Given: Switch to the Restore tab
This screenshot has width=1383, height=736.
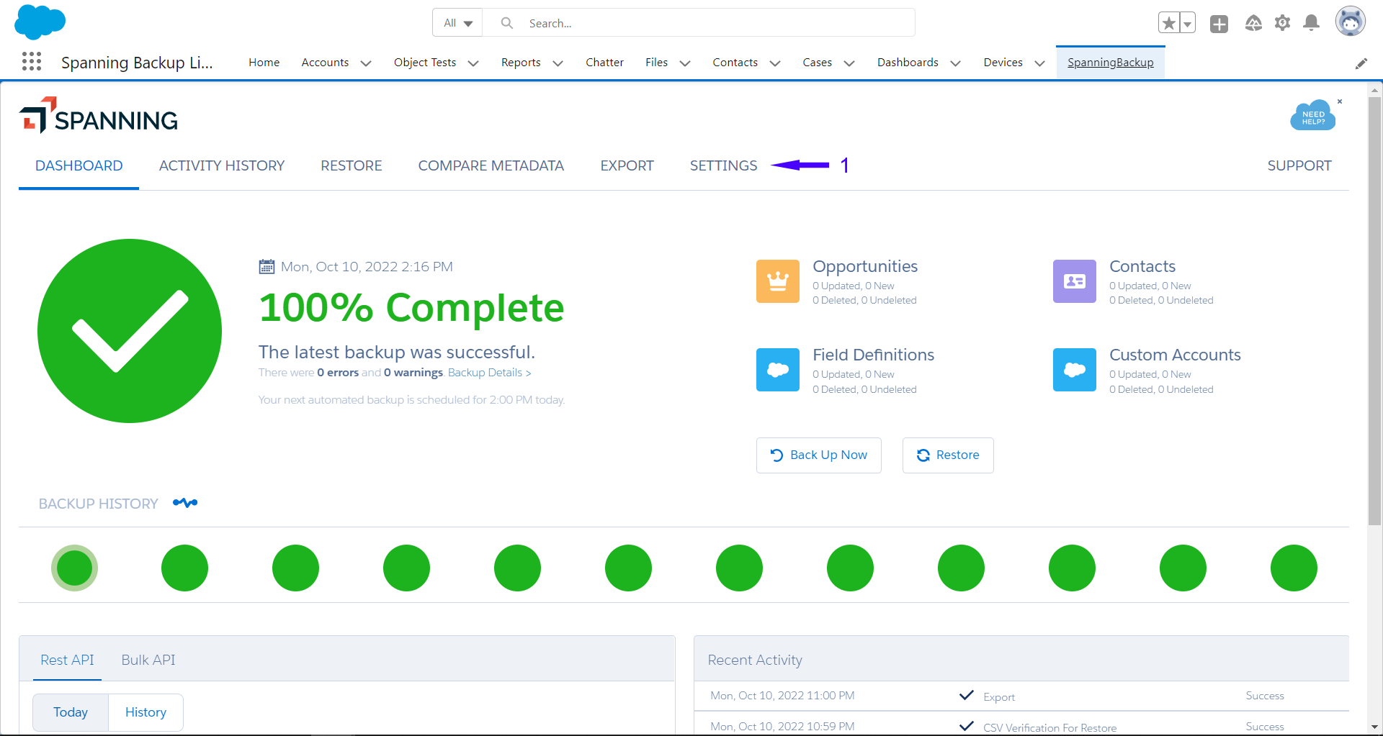Looking at the screenshot, I should (352, 165).
